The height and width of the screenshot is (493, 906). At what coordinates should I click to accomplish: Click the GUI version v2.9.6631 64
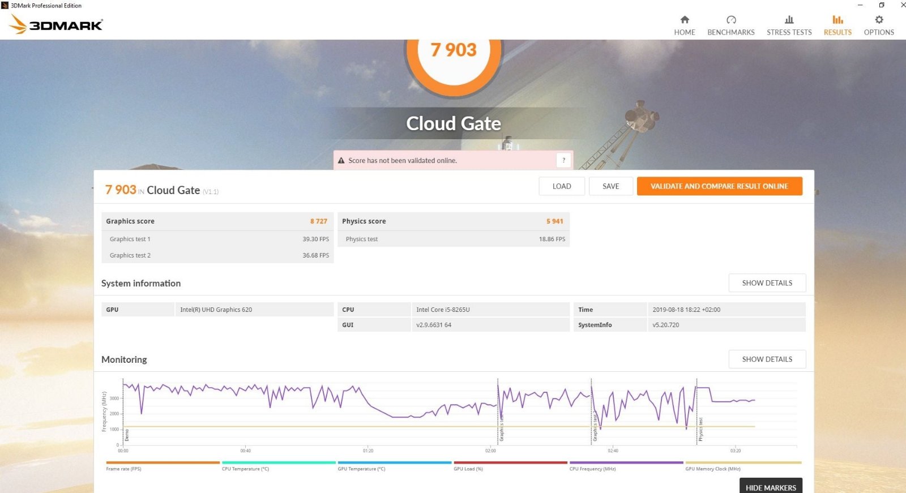(x=434, y=325)
